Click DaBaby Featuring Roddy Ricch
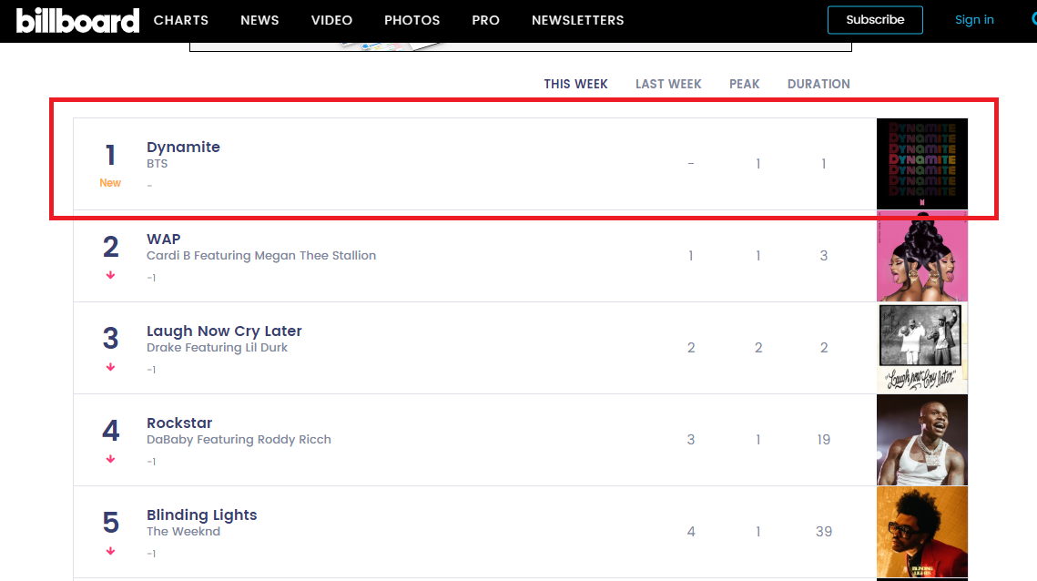Screen dimensions: 1037x581 coord(239,439)
